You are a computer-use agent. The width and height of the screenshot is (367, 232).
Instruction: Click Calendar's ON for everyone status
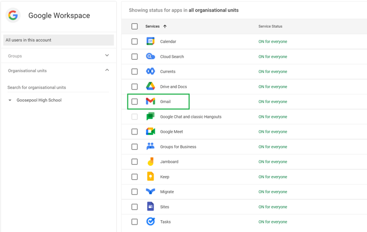273,42
